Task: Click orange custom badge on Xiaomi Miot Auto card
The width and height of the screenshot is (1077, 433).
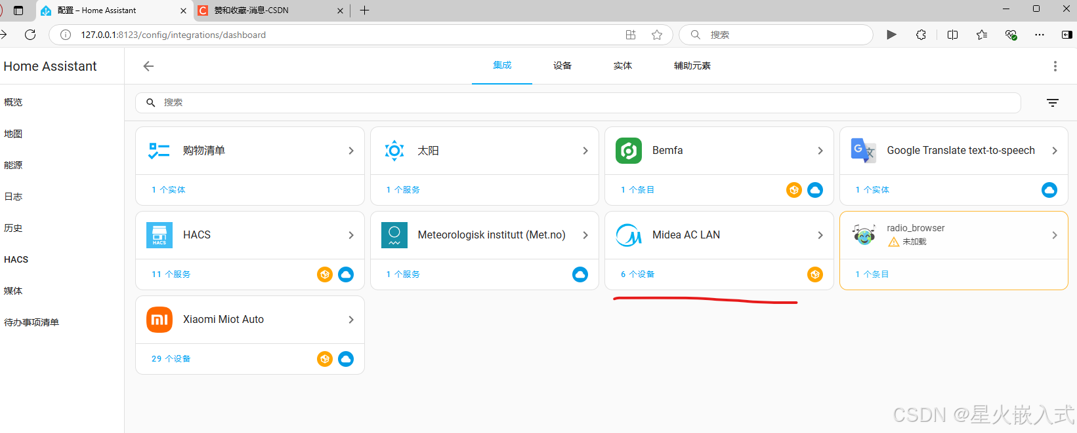Action: (325, 359)
